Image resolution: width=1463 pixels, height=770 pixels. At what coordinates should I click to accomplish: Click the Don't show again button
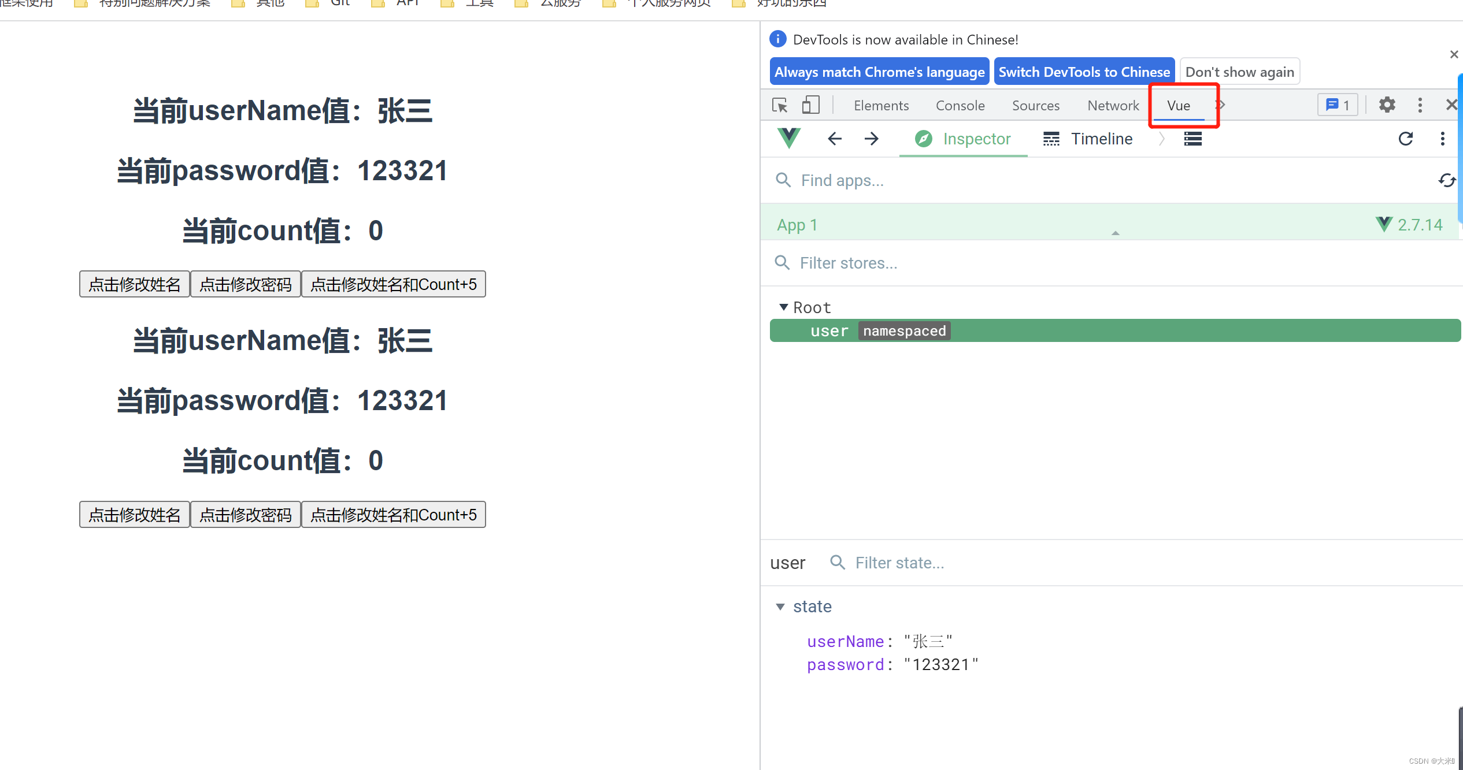pyautogui.click(x=1239, y=72)
